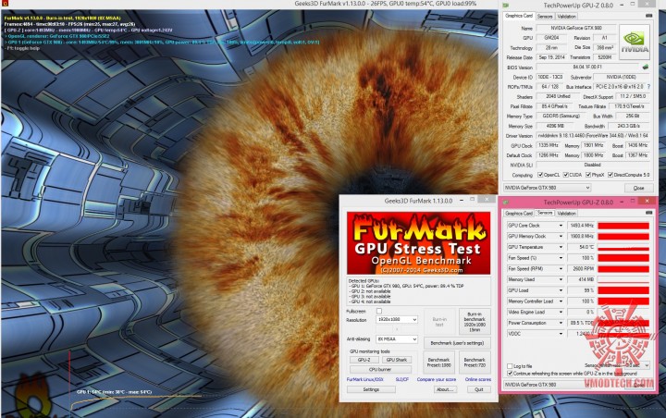The height and width of the screenshot is (418, 666).
Task: Open the Memory Used sensor dropdown
Action: (561, 279)
